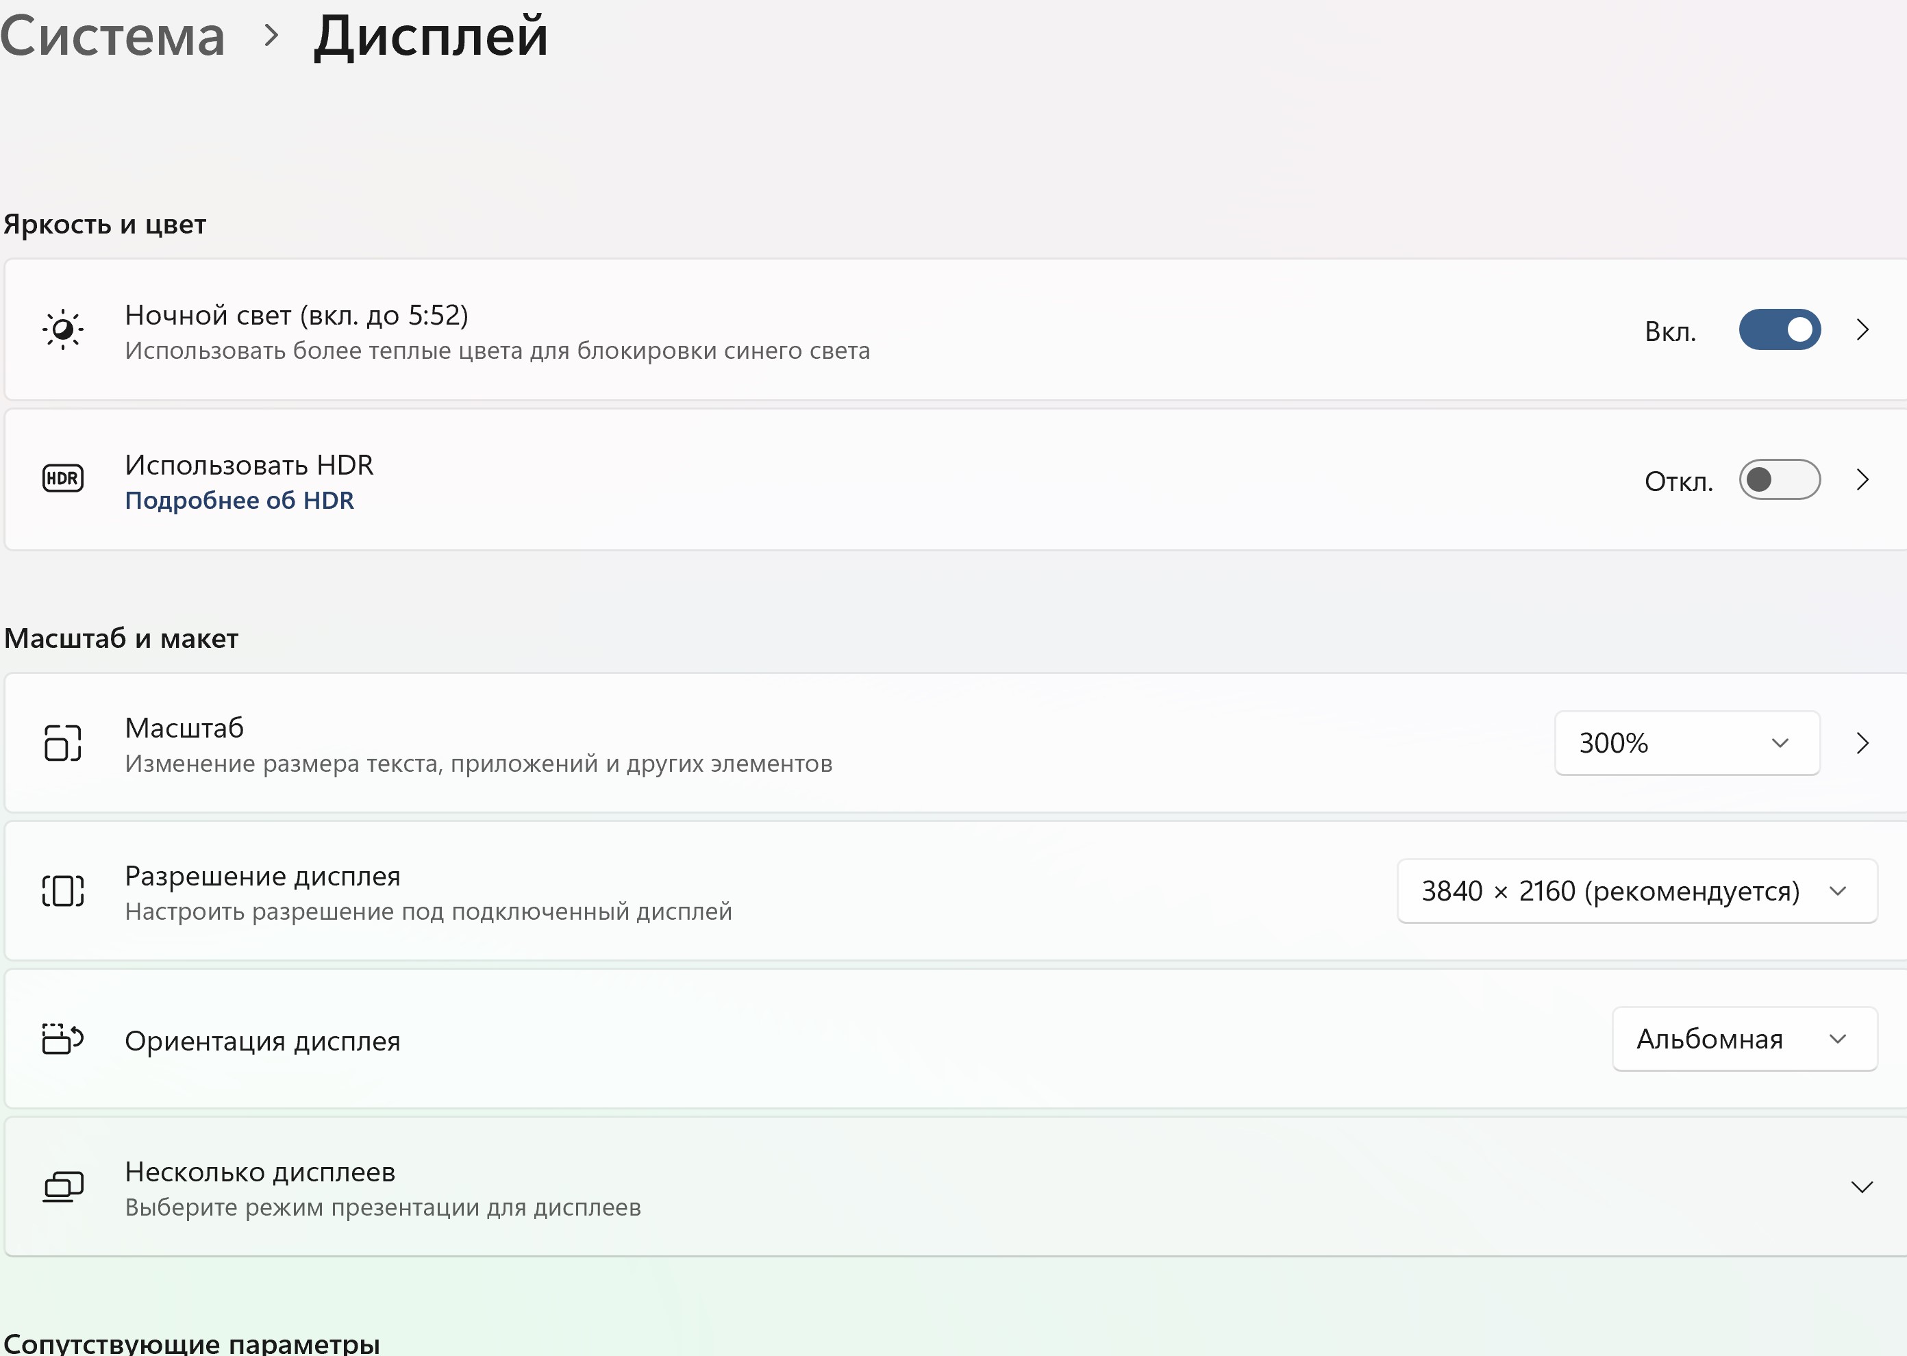
Task: Click the multiple displays icon
Action: click(62, 1186)
